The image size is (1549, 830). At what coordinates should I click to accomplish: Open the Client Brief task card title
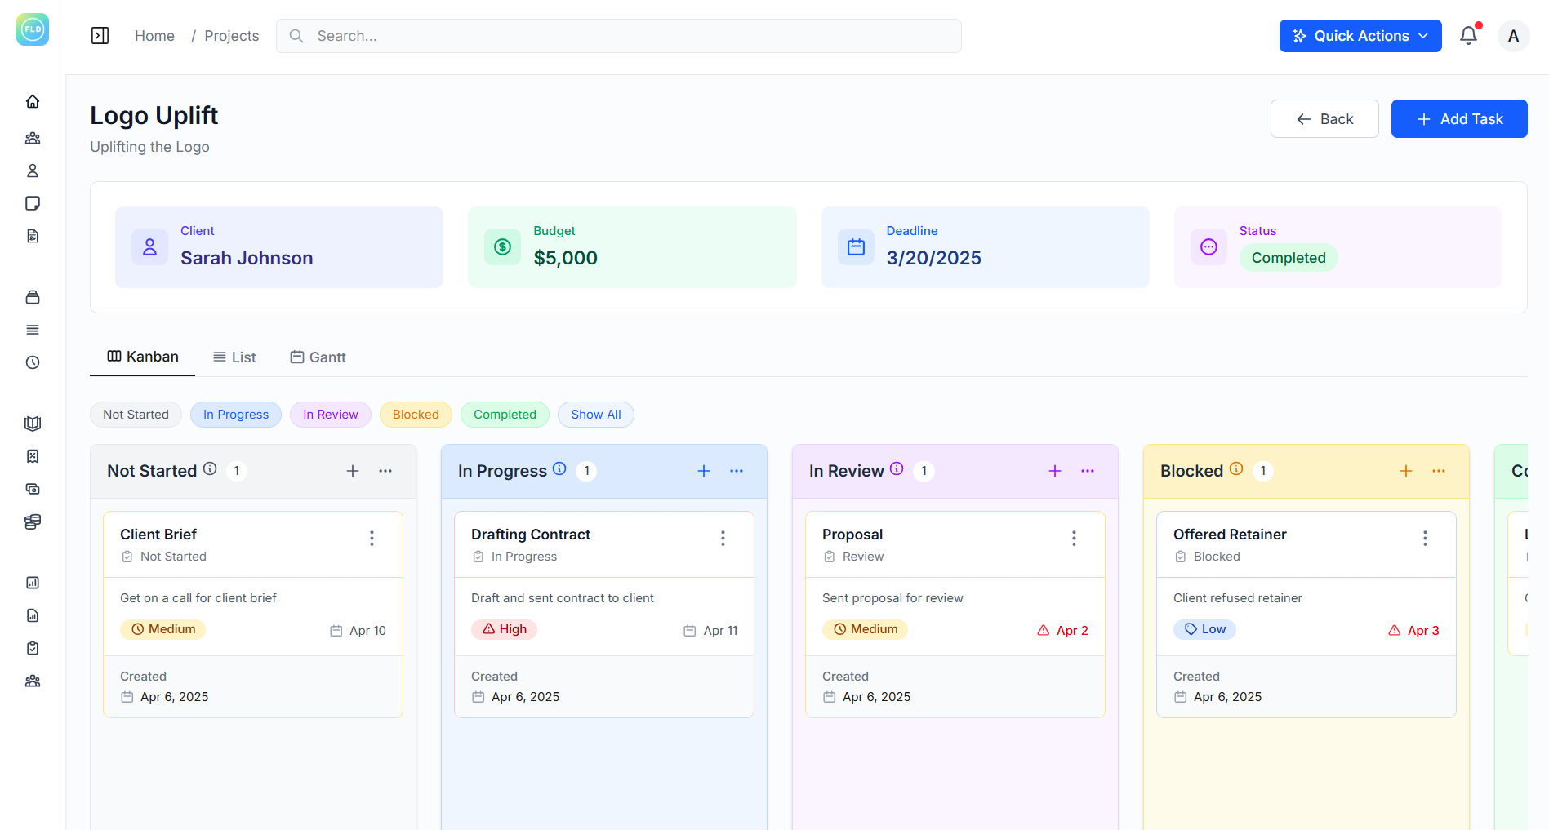click(158, 535)
